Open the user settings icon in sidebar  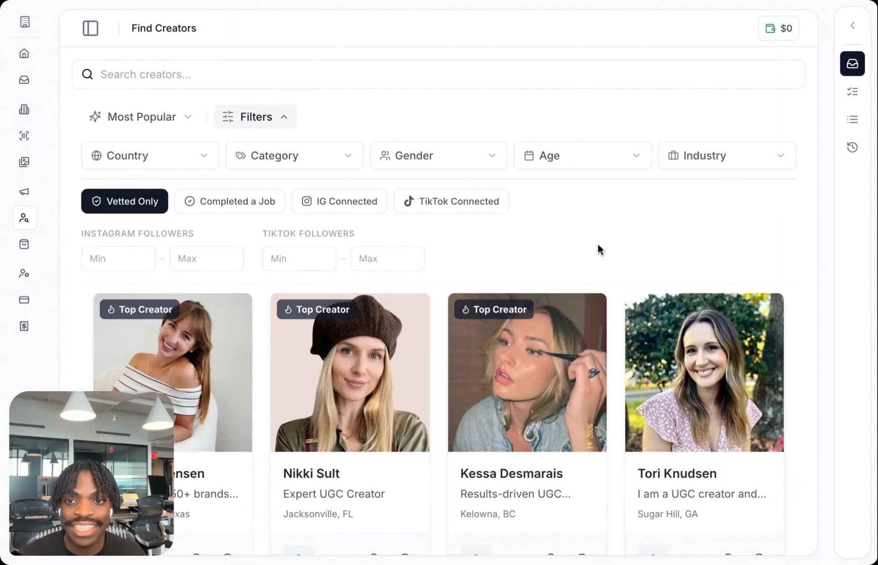point(24,274)
